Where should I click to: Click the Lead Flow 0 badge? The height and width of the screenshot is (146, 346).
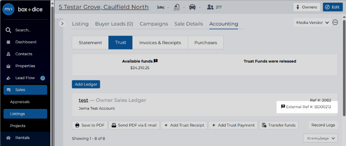(x=43, y=78)
